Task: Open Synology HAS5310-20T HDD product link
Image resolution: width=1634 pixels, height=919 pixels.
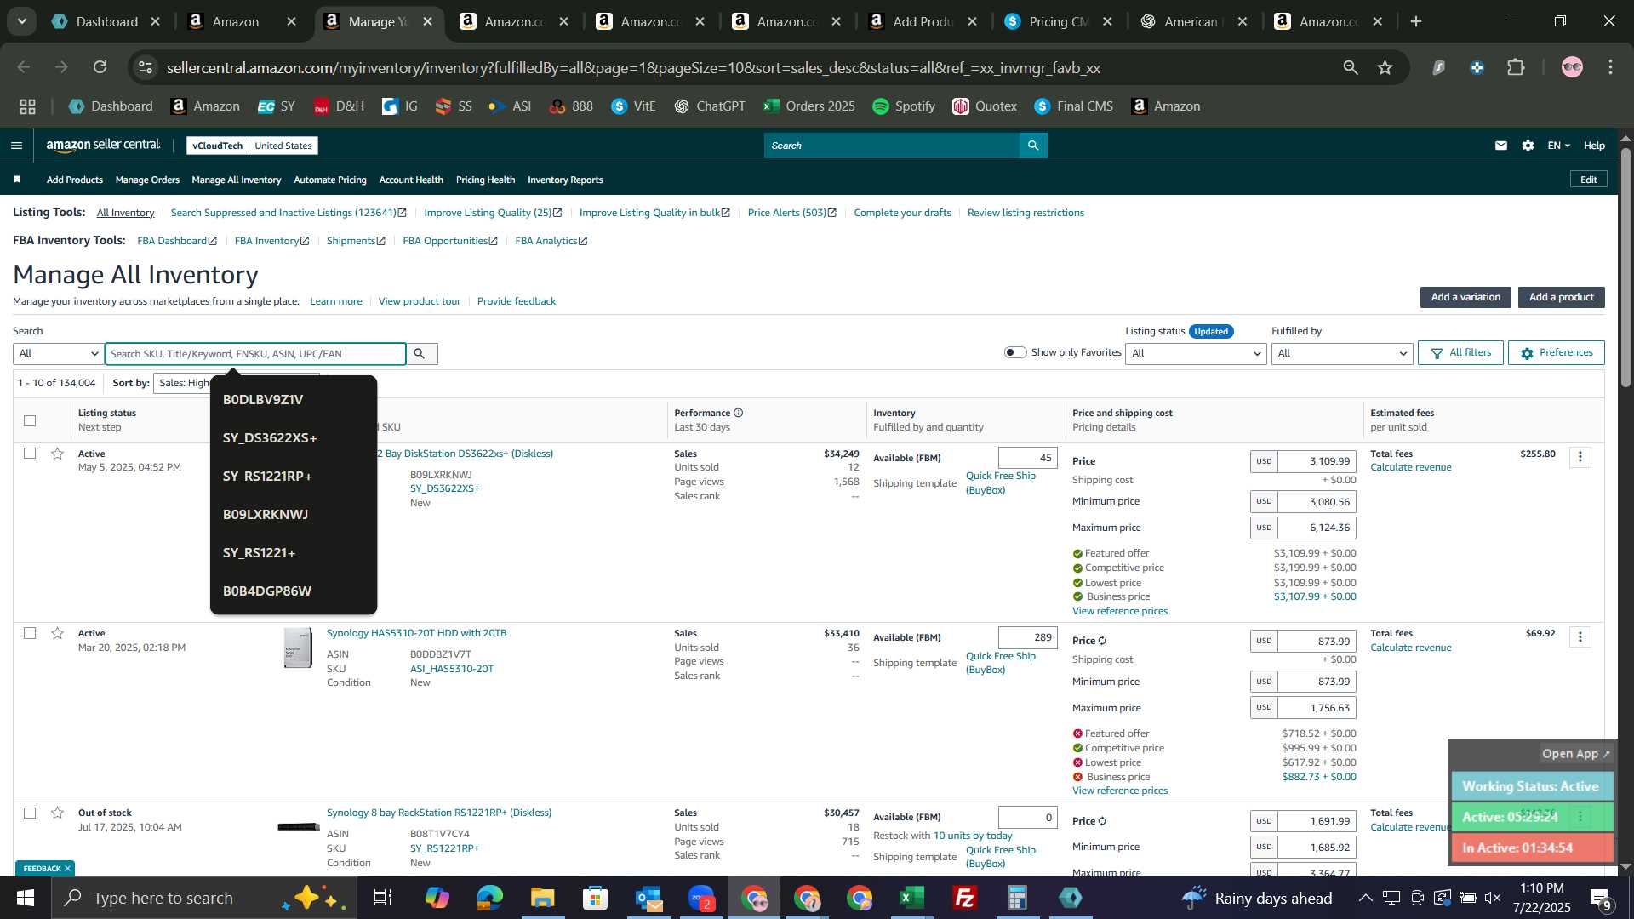Action: click(416, 633)
